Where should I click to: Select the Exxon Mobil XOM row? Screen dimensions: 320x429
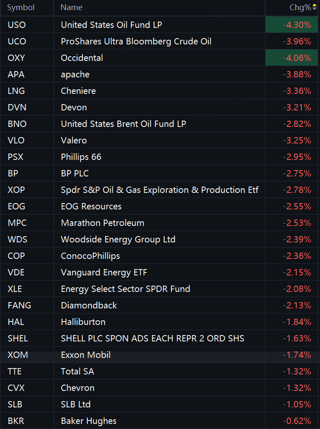coord(159,355)
